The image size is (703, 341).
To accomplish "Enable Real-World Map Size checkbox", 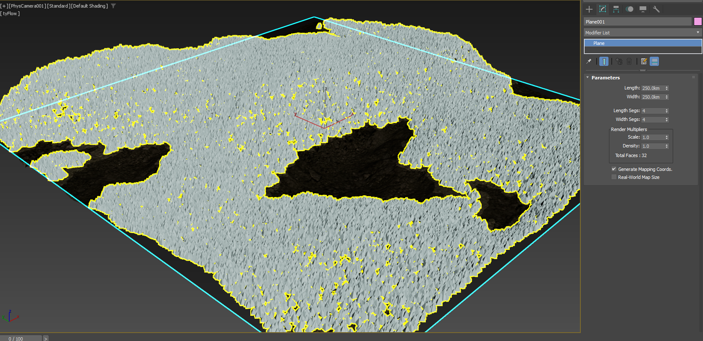I will coord(614,177).
